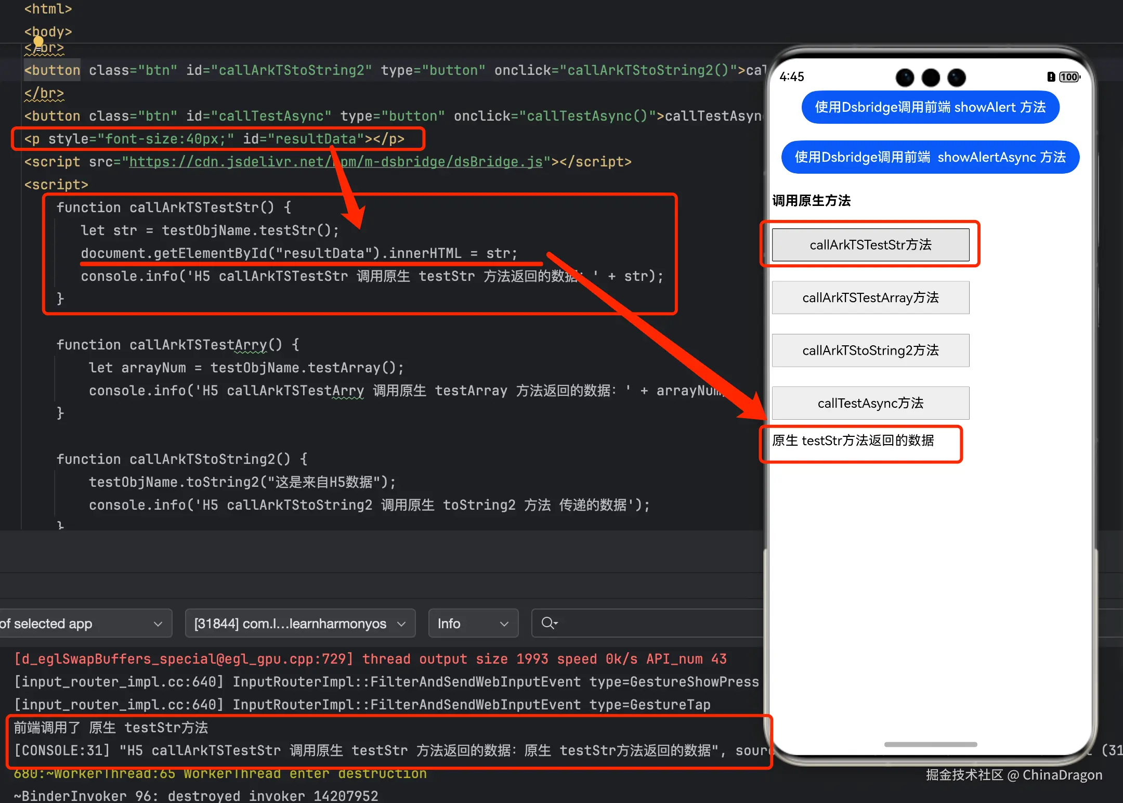Image resolution: width=1123 pixels, height=803 pixels.
Task: Click the console.info line mentioning toString2
Action: click(369, 505)
